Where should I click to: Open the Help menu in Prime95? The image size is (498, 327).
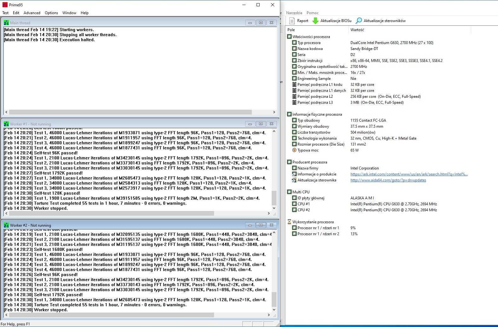(84, 13)
